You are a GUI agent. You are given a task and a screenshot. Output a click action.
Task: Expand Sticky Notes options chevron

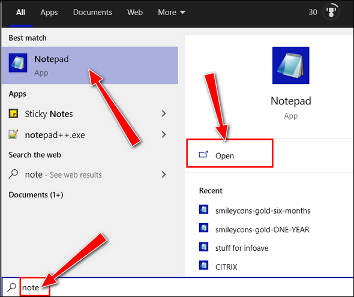point(164,113)
